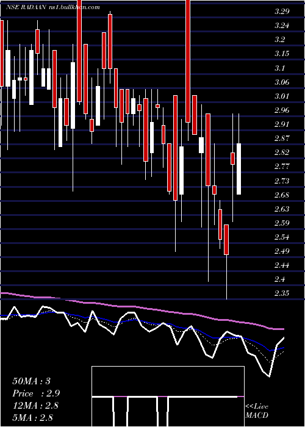This screenshot has height=427, width=305.
Task: Click the 2.73 price axis label
Action: click(282, 181)
